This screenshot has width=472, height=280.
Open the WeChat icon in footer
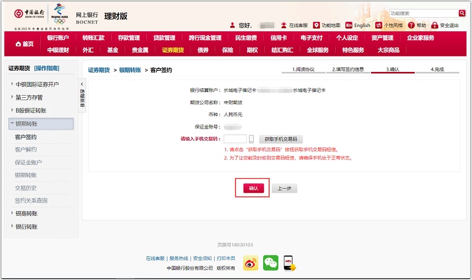270,263
